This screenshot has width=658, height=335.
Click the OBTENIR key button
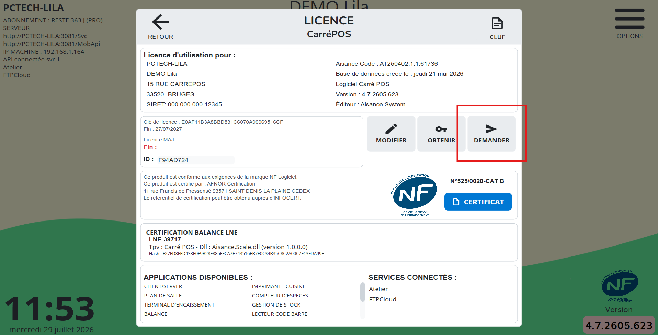(x=441, y=134)
